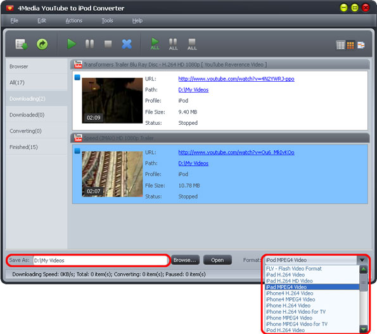Choose iPad H.264 HD Video format

312,281
